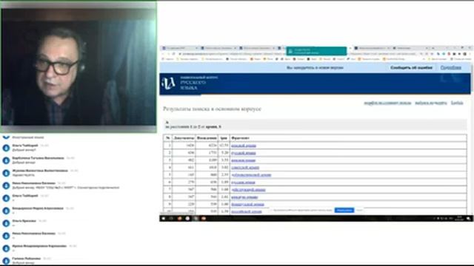The width and height of the screenshot is (474, 266).
Task: Click the avatar next to Барбоякова Татьяна Васильевна
Action: click(6, 160)
